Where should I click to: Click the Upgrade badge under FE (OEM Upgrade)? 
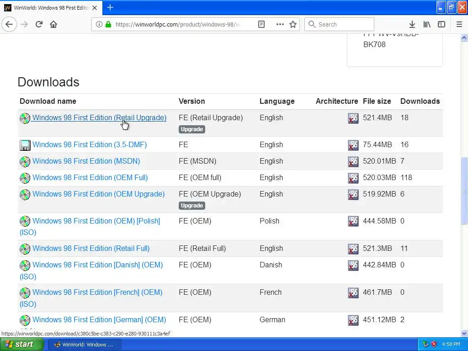point(191,206)
